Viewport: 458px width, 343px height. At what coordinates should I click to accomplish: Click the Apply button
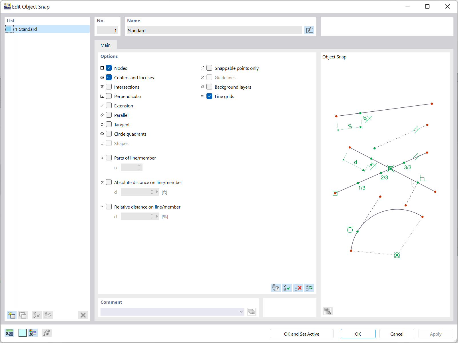(435, 334)
